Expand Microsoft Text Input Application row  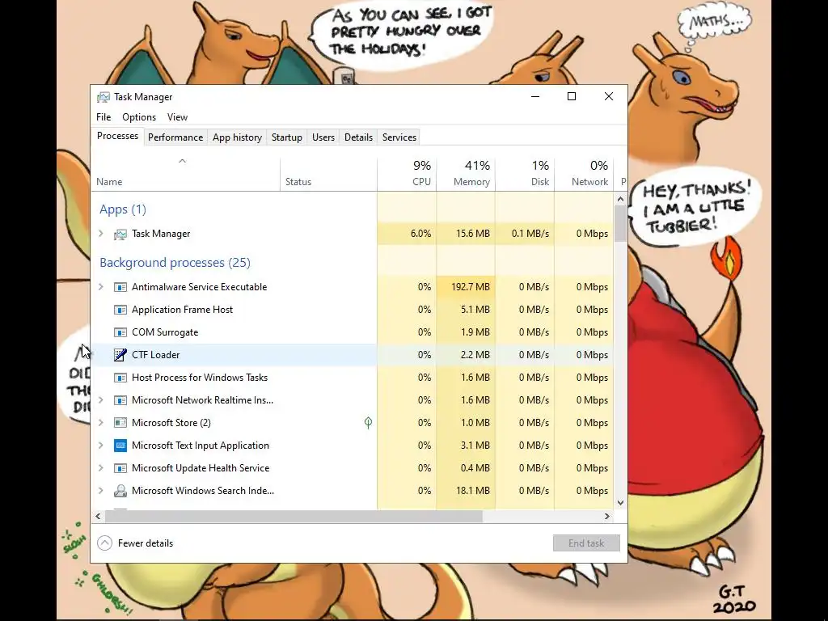101,446
